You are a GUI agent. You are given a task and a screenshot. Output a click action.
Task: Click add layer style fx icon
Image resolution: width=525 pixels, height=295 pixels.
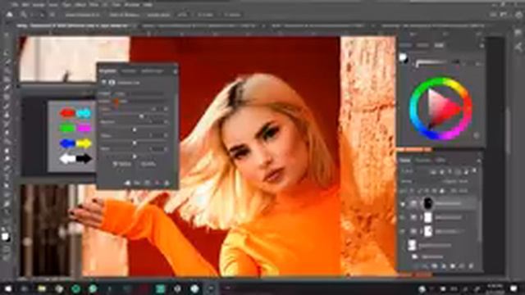tap(425, 266)
